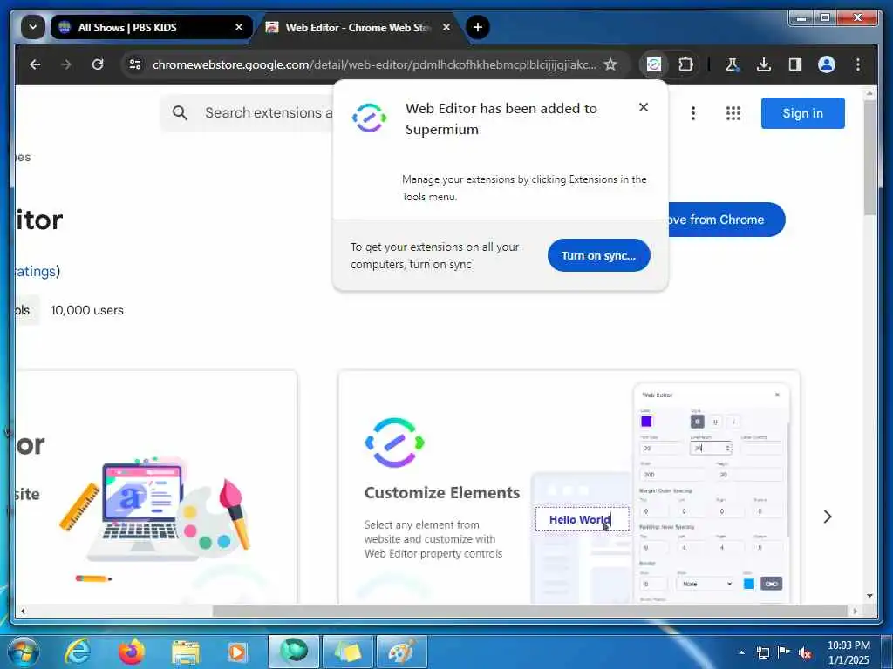
Task: Click the Sign in button
Action: [802, 113]
